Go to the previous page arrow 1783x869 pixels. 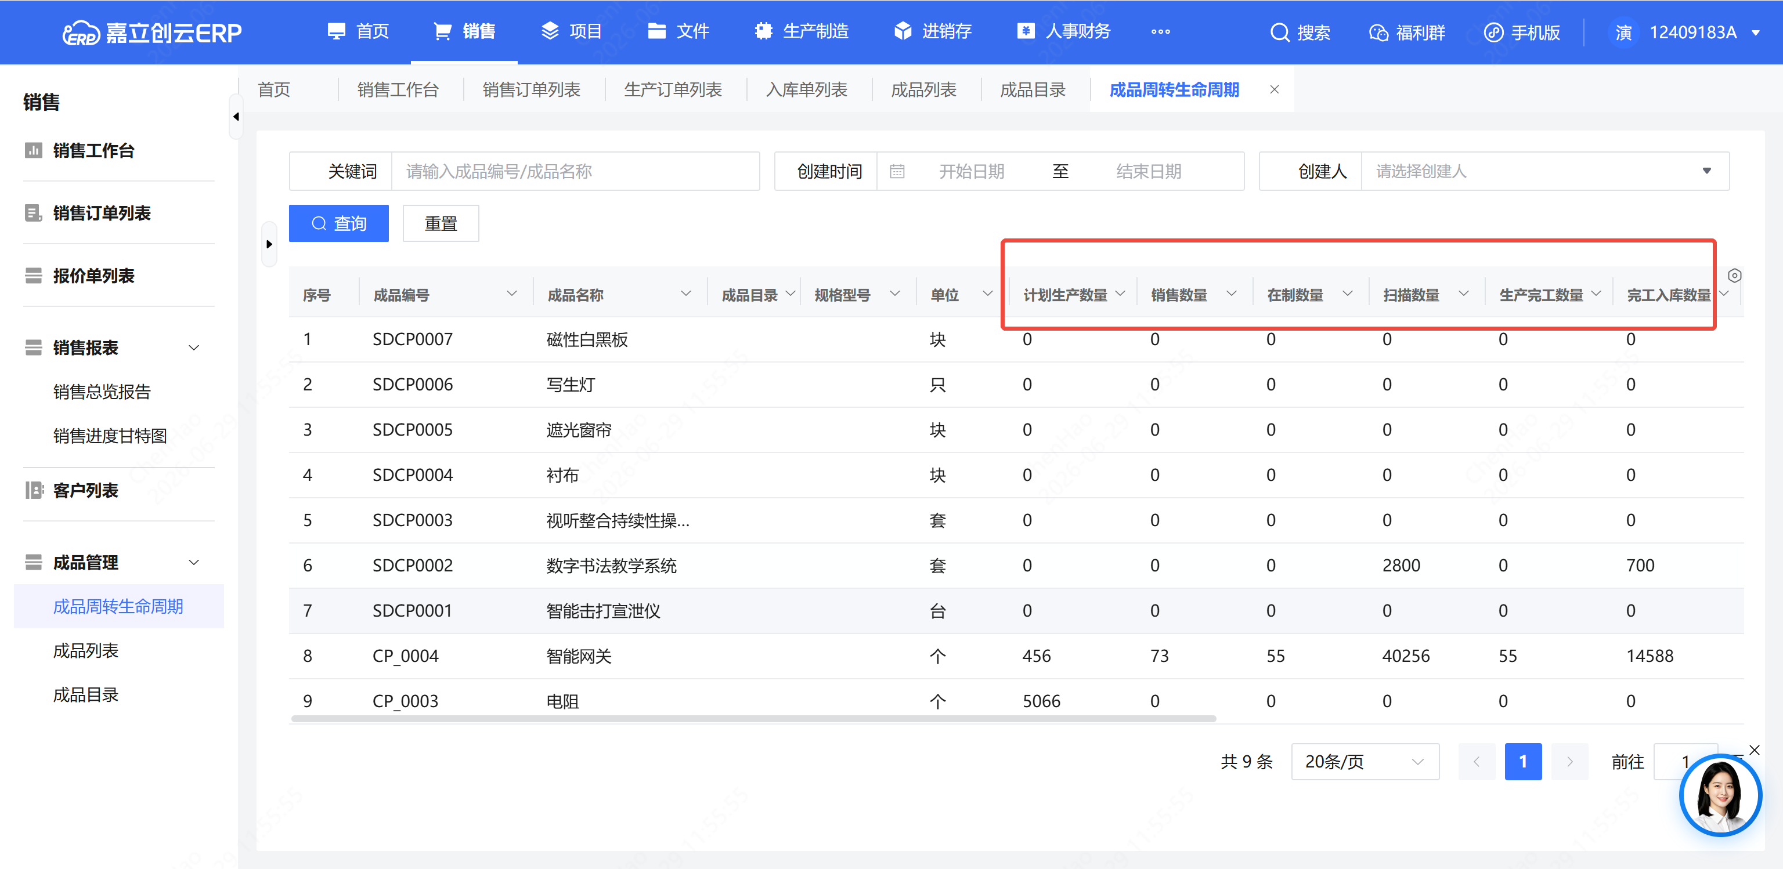point(1477,762)
